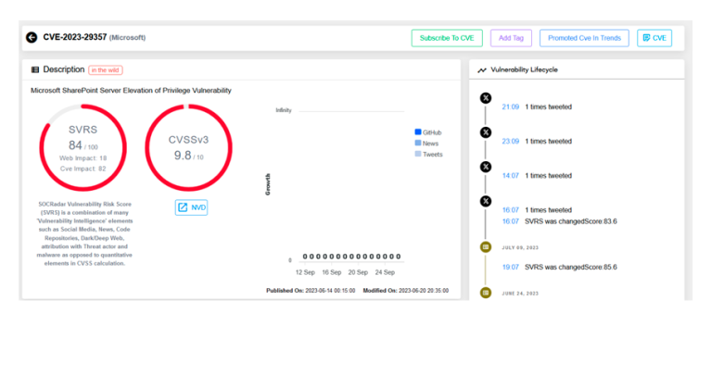Image resolution: width=712 pixels, height=376 pixels.
Task: Go back using the black arrow icon
Action: tap(32, 38)
